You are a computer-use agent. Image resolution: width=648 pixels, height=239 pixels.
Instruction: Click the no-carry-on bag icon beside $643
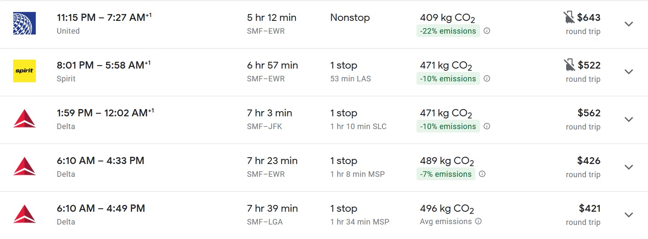[x=569, y=18]
